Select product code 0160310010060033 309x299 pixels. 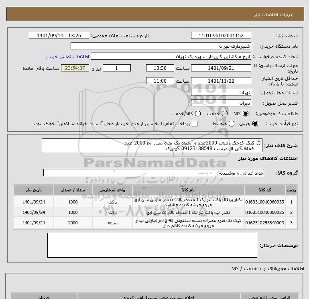tap(265, 202)
